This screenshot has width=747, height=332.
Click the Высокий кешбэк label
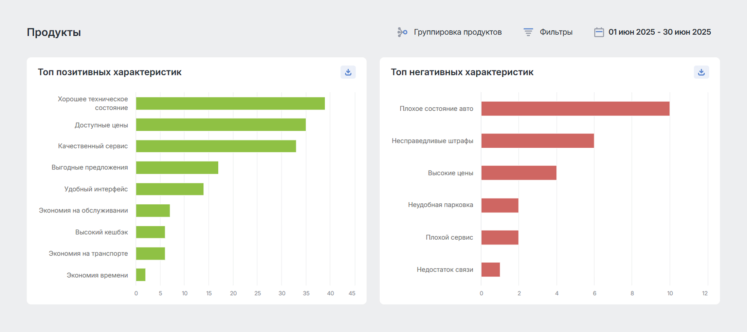[x=102, y=232]
